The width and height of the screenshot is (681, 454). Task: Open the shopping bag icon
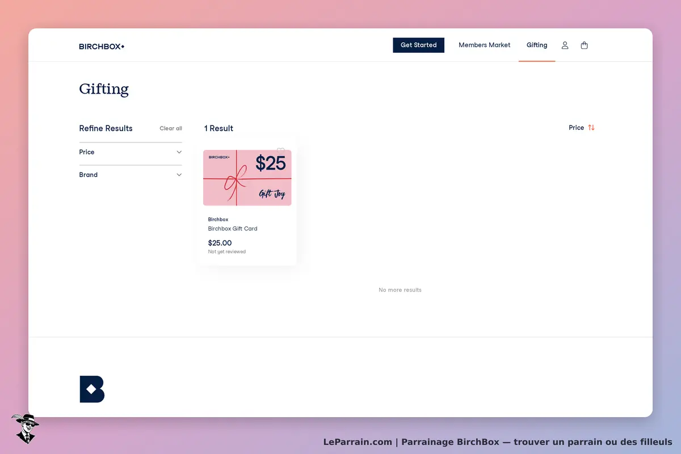pyautogui.click(x=584, y=45)
